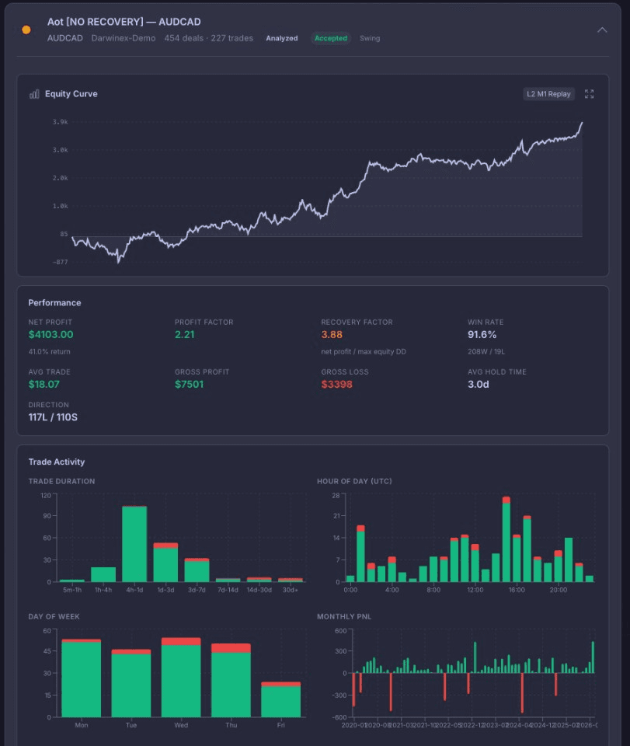Screen dimensions: 630x746
Task: Expand Equity Curve to fullscreen
Action: (589, 94)
